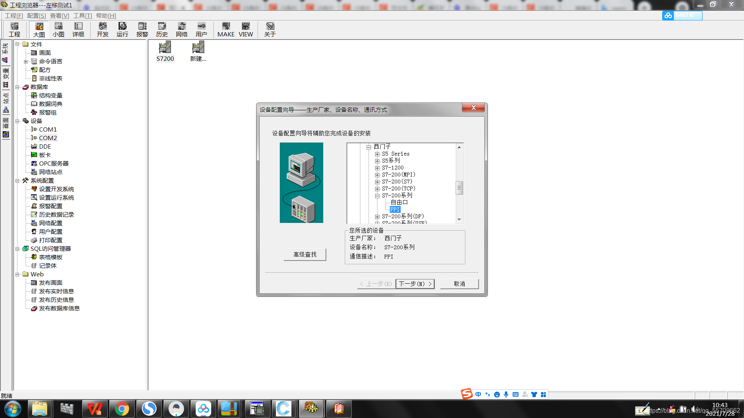Viewport: 744px width, 418px height.
Task: Collapse the 西门子 manufacturer node
Action: coord(369,147)
